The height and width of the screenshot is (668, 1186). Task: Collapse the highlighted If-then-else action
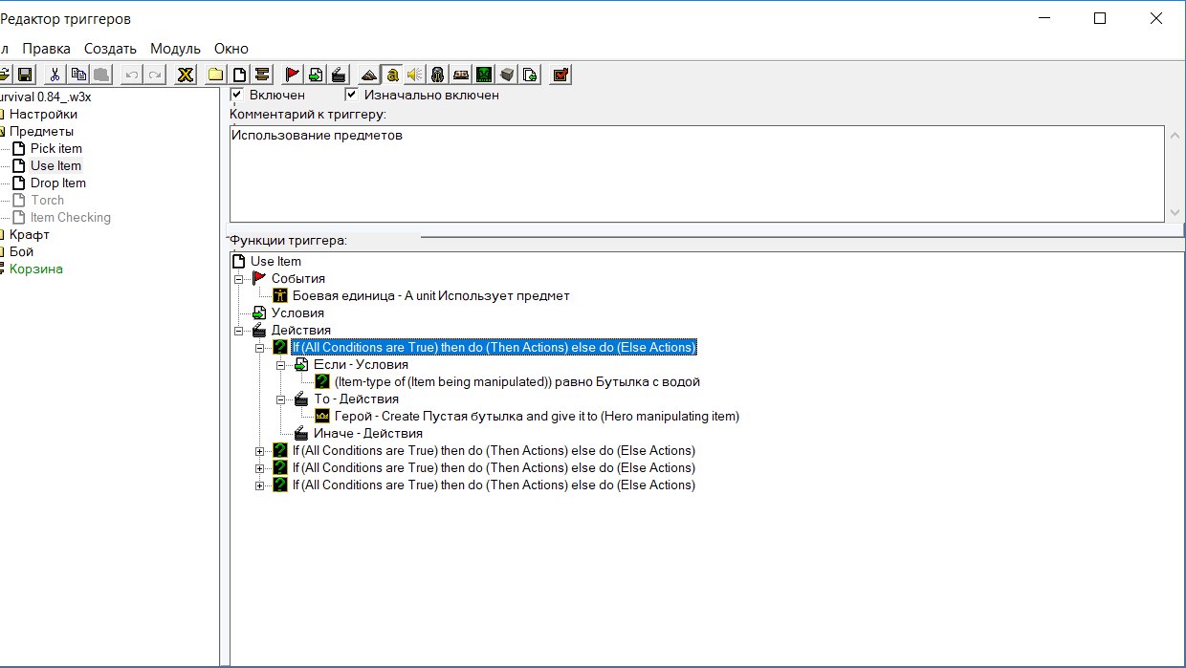[x=259, y=348]
